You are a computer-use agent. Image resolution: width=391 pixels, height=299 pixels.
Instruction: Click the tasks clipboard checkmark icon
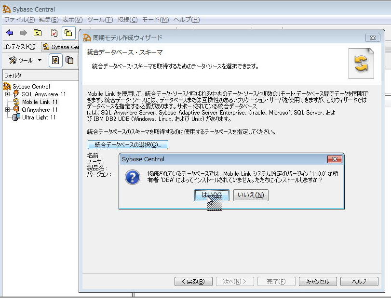(x=54, y=33)
